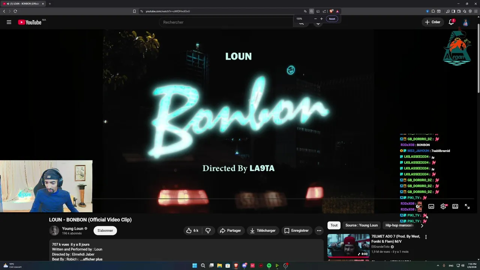This screenshot has width=480, height=270.
Task: Share the video via Partager
Action: click(230, 231)
